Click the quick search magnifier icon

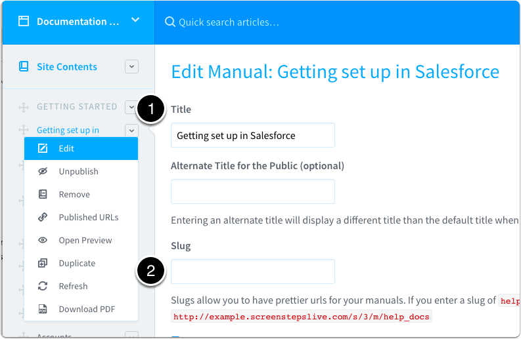tap(170, 22)
